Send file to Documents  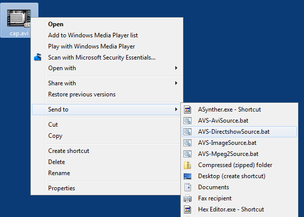pyautogui.click(x=213, y=187)
